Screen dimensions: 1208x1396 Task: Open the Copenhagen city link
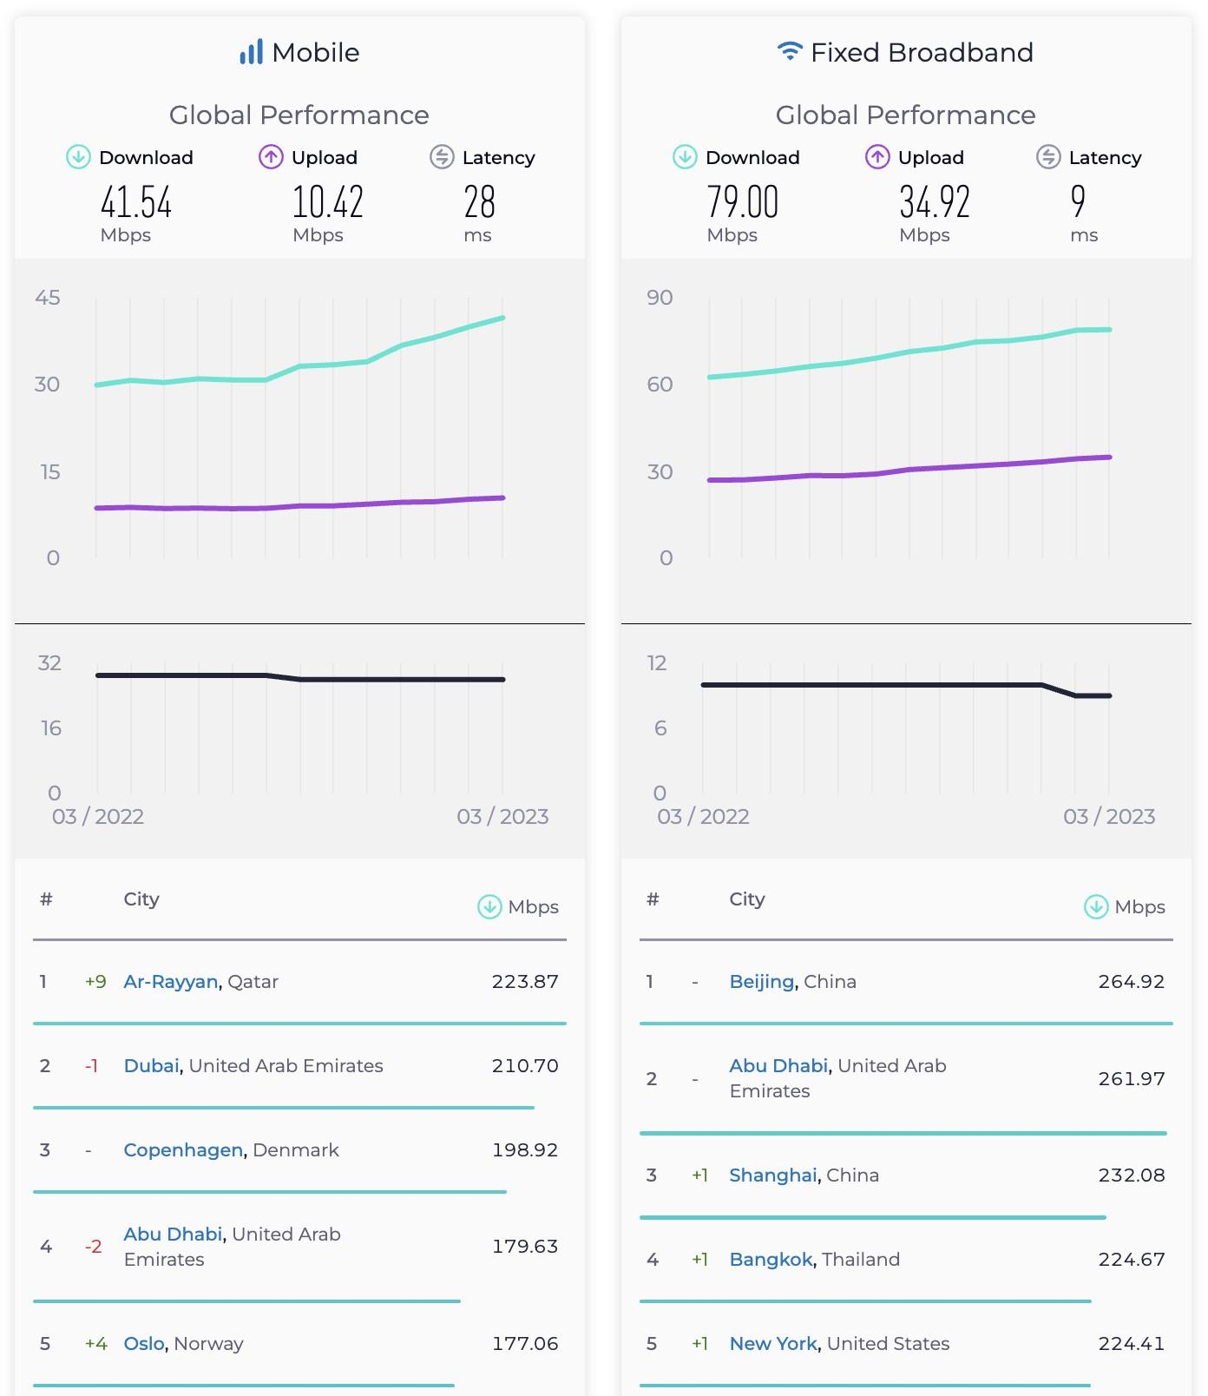183,1150
